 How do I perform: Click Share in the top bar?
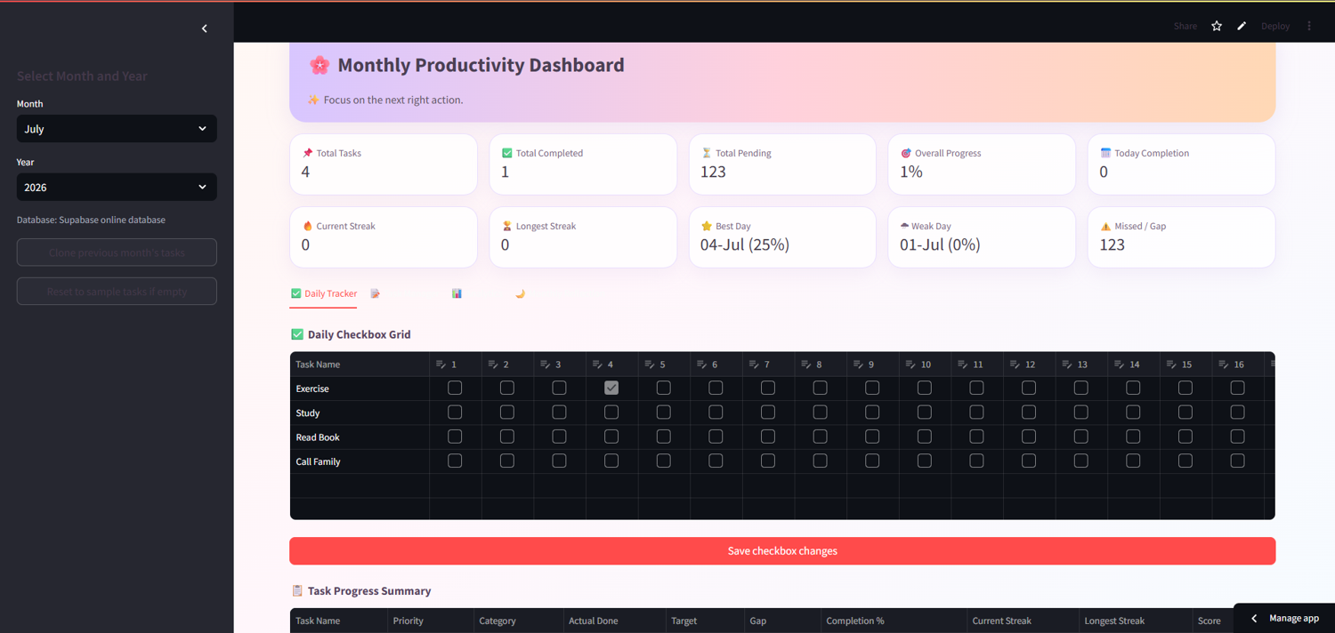coord(1185,26)
